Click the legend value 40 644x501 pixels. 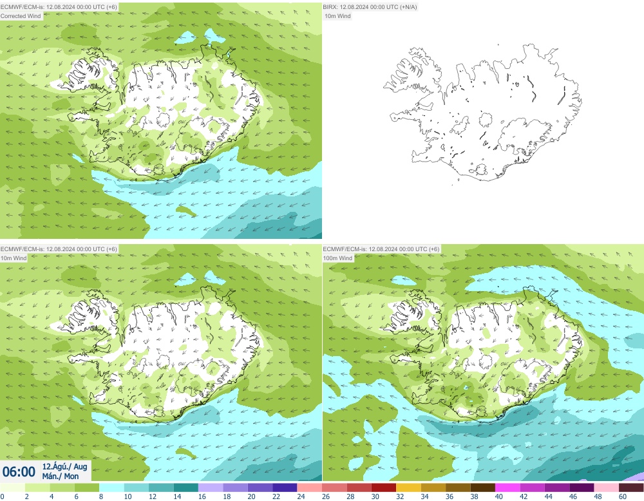click(x=499, y=496)
